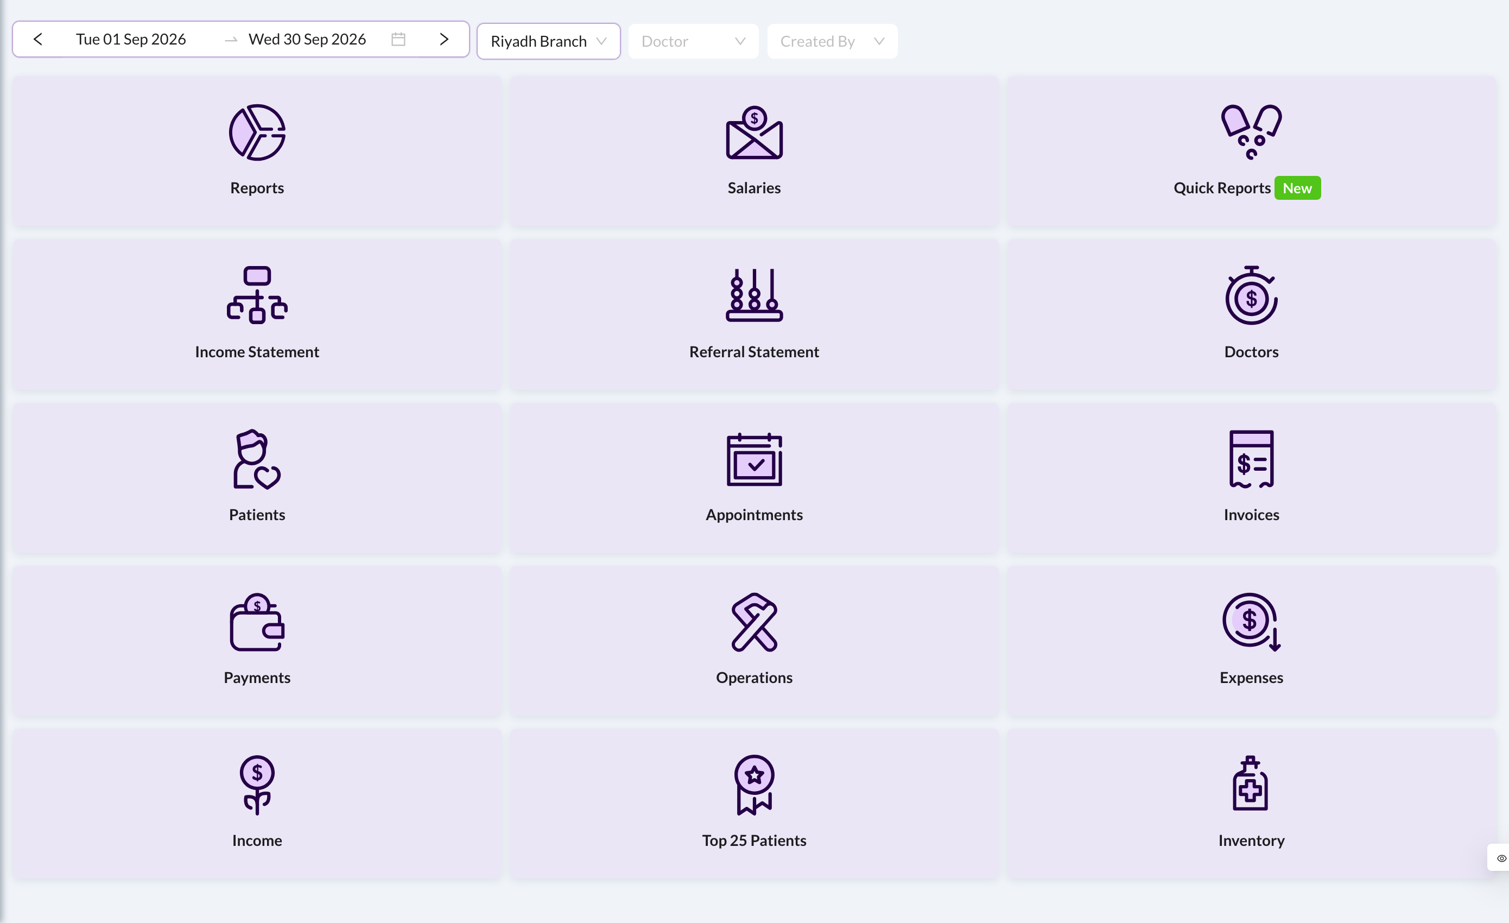Edit end date Wed 30 Sep 2026
Screen dimensions: 1509x923
point(307,39)
